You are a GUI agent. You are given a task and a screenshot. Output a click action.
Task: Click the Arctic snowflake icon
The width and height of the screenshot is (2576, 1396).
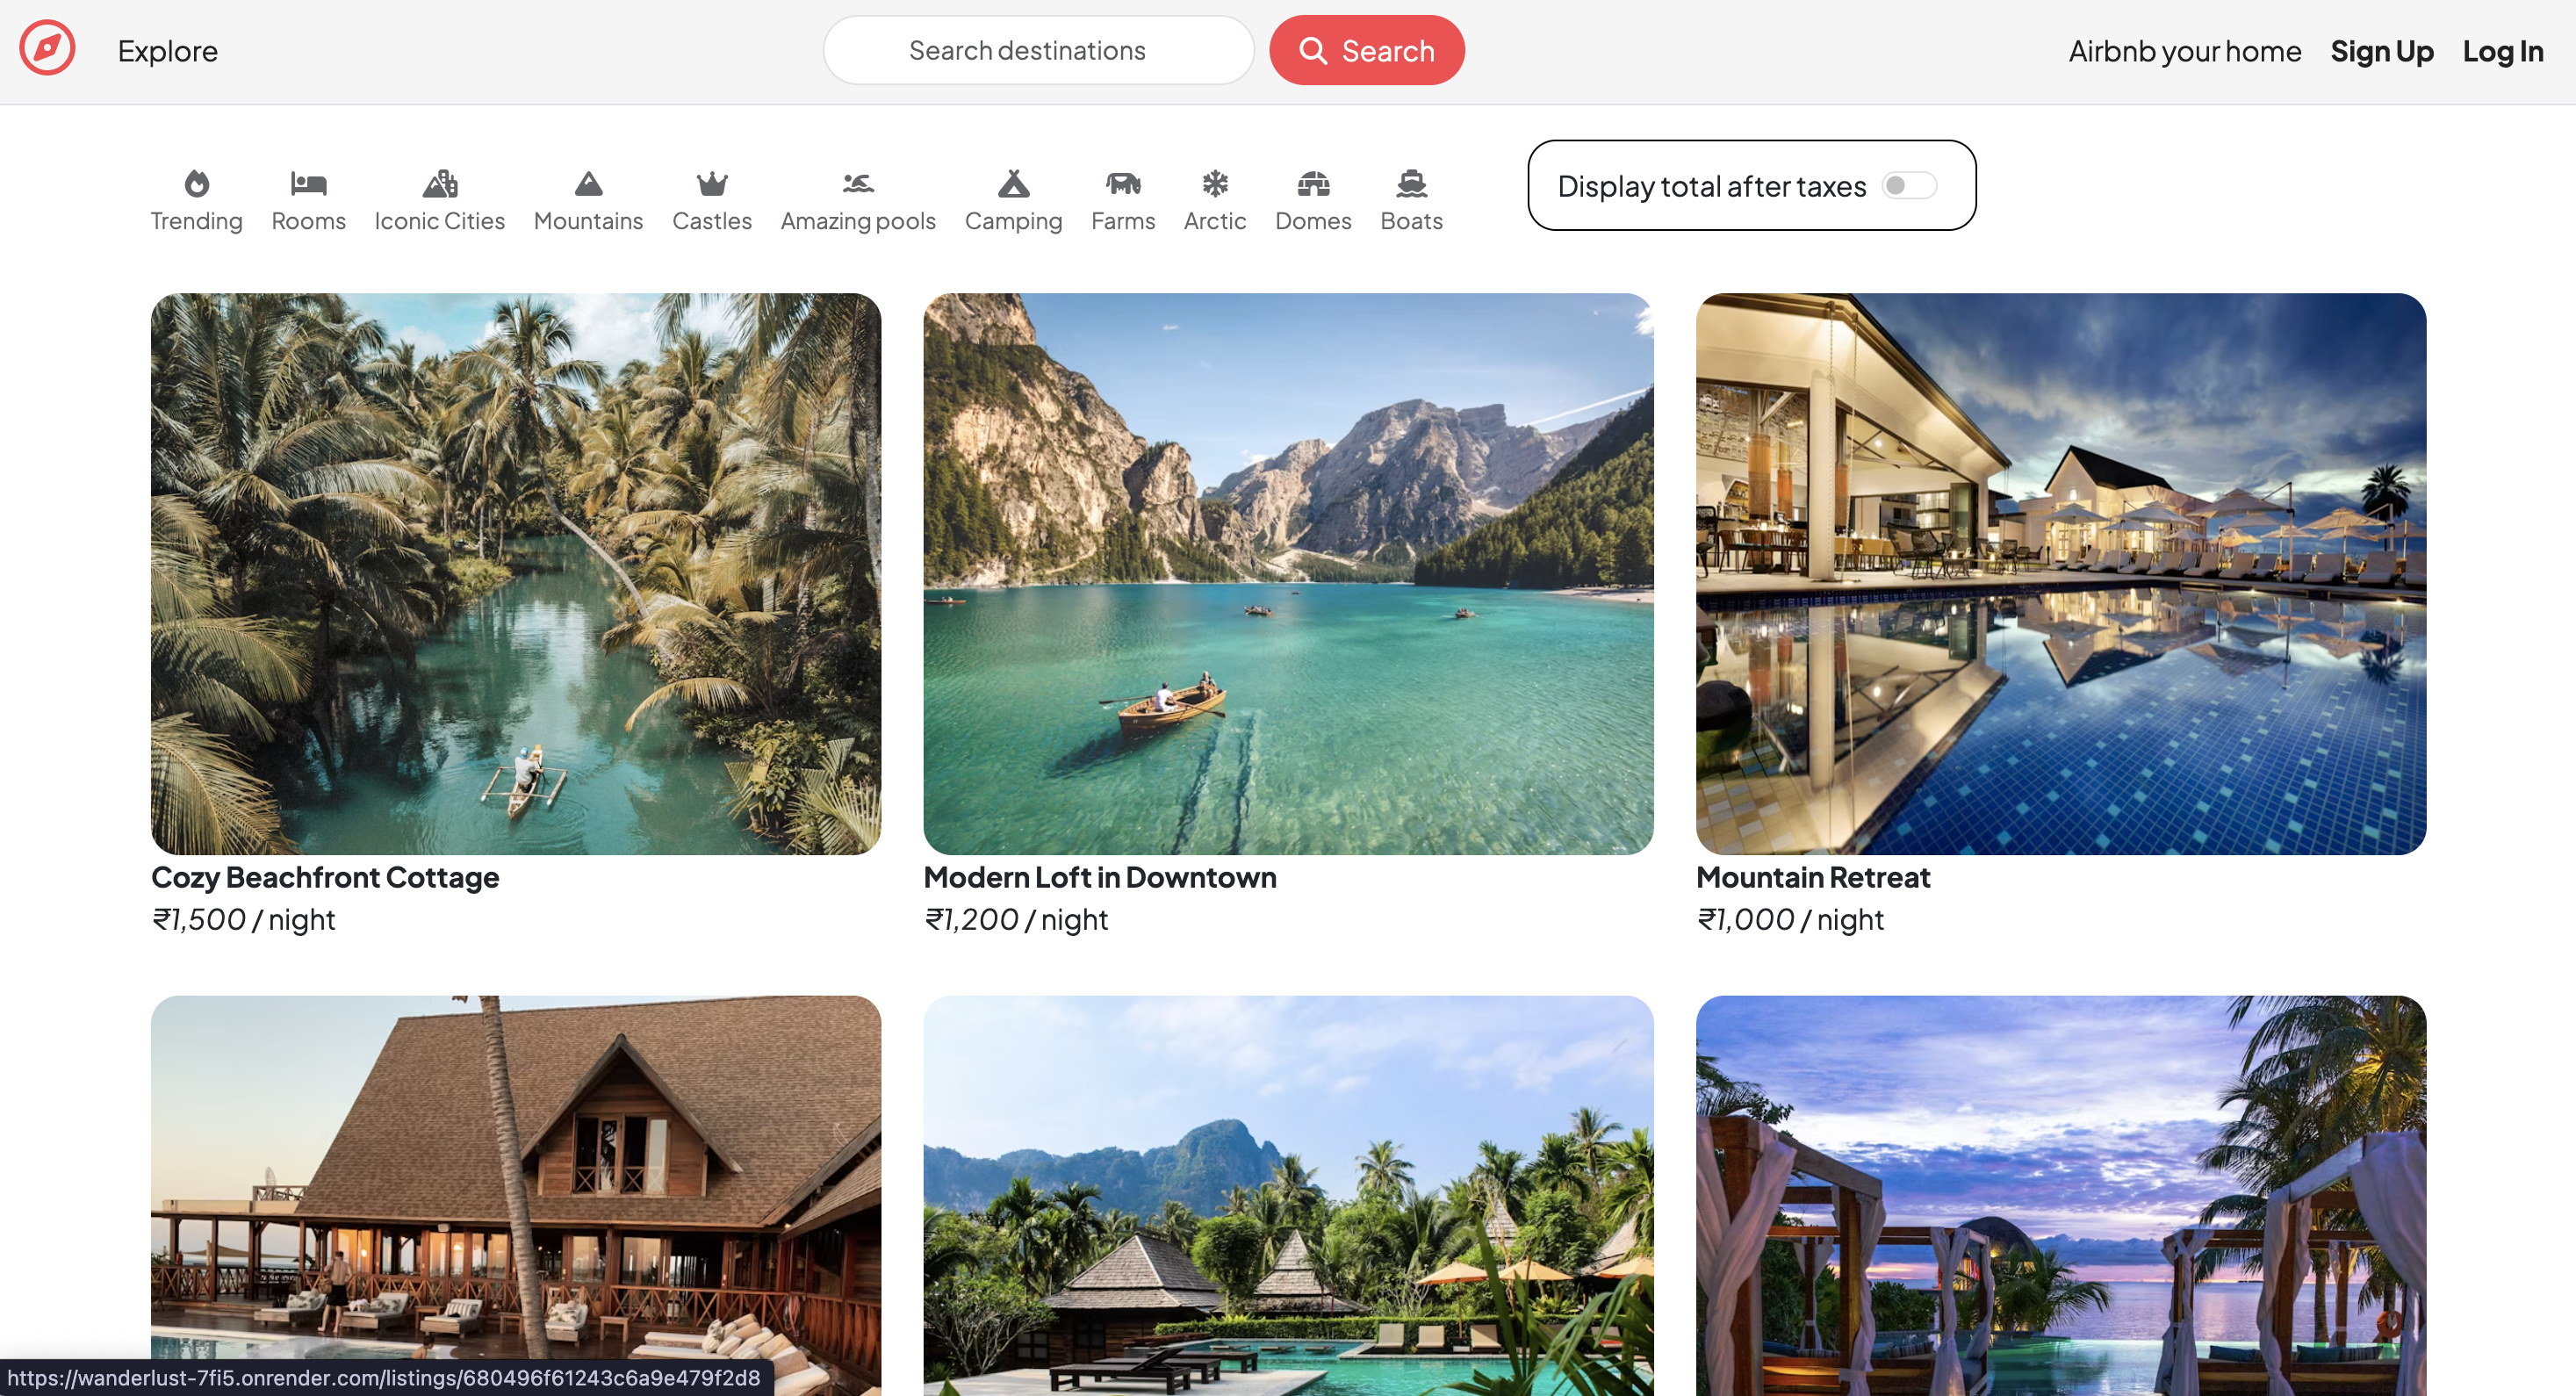pos(1214,184)
